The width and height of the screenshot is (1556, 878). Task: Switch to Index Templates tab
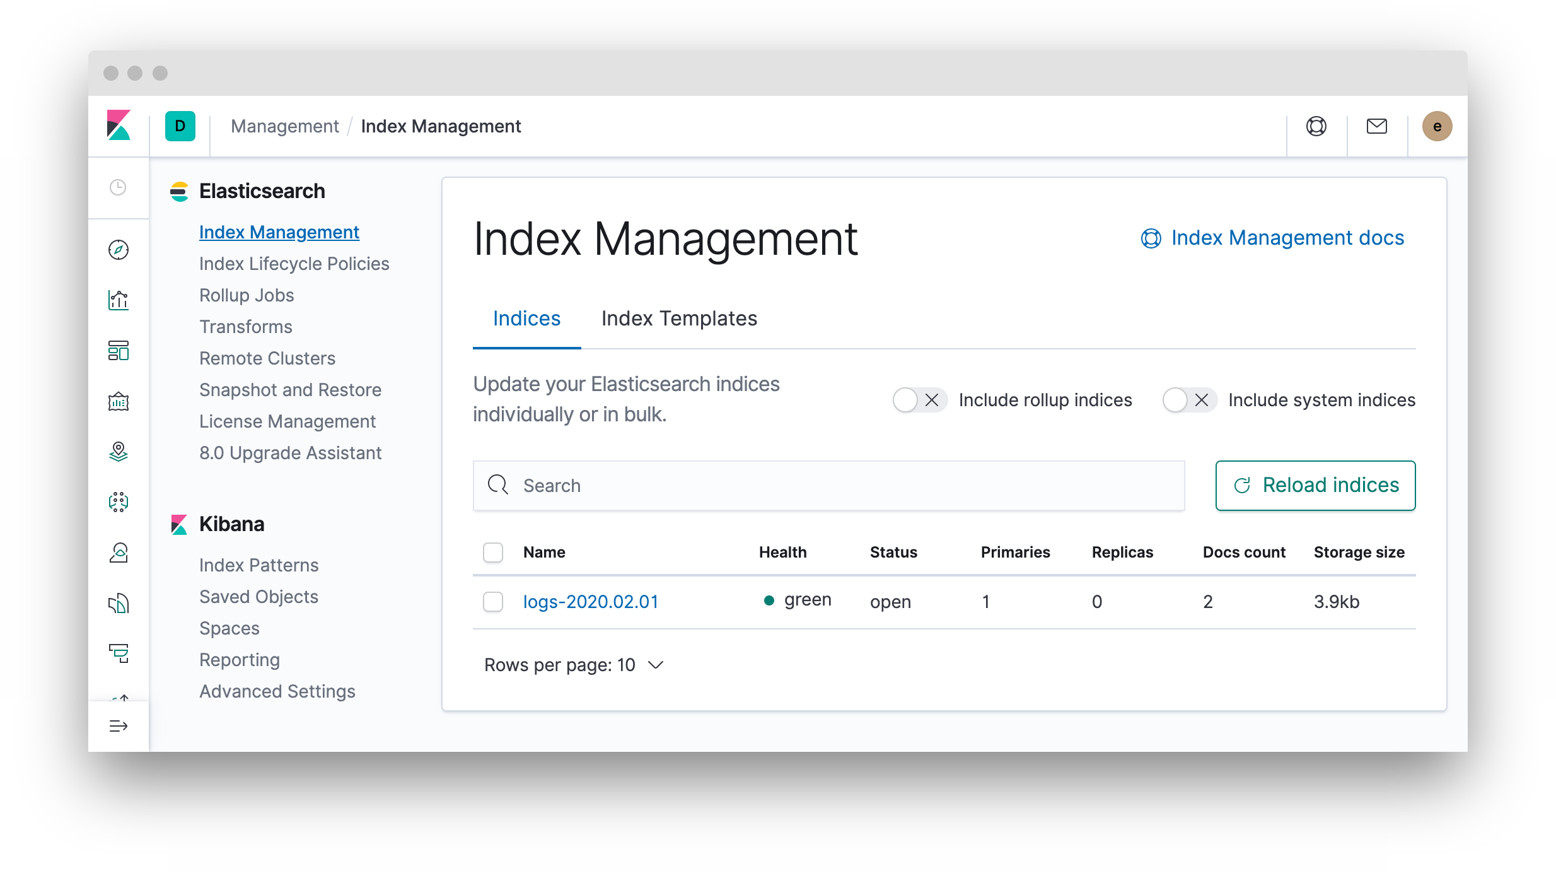pyautogui.click(x=679, y=319)
